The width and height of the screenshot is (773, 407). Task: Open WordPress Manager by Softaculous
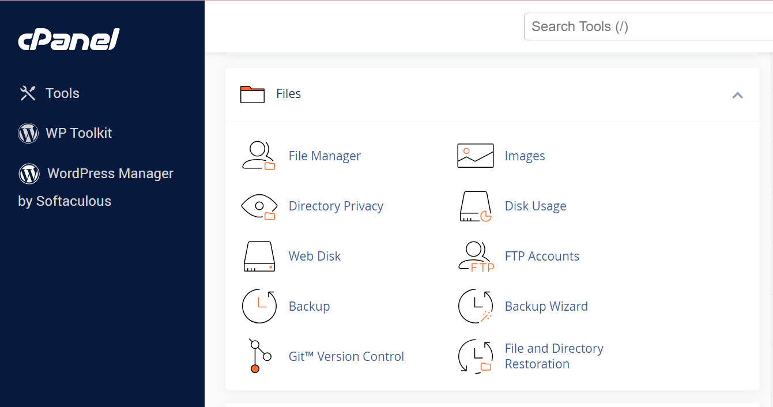pos(96,187)
